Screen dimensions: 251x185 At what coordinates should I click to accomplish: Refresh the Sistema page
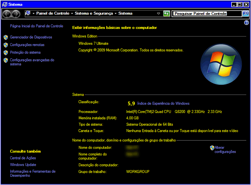click(167, 14)
